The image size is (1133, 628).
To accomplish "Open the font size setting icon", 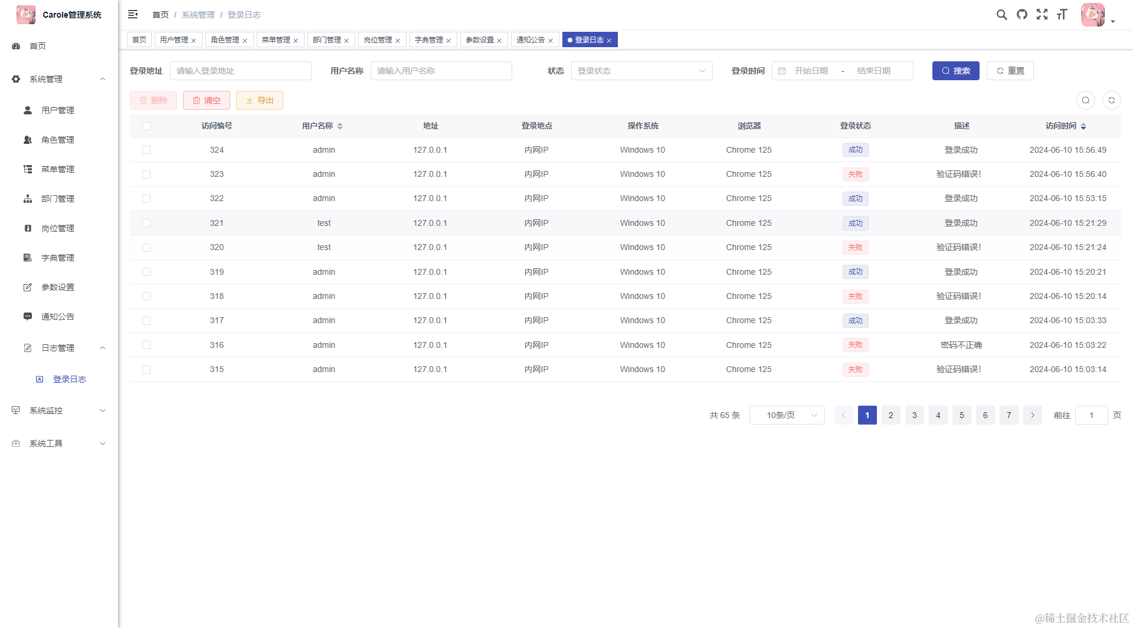I will pyautogui.click(x=1062, y=14).
